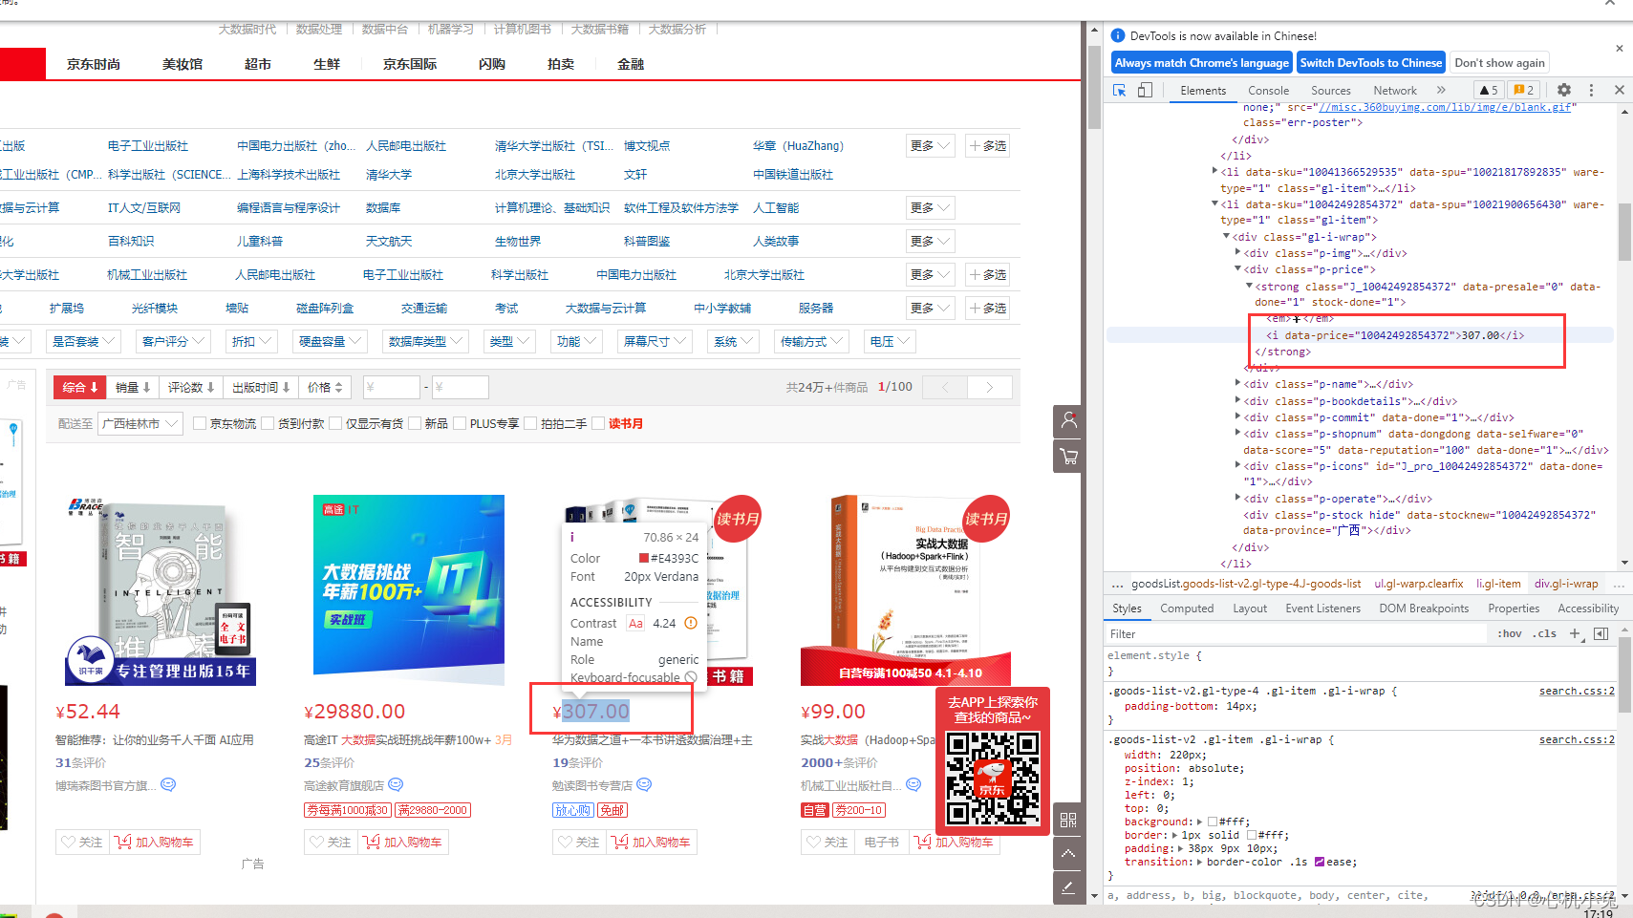Switch to the Sources tab
This screenshot has height=918, width=1633.
(x=1330, y=90)
